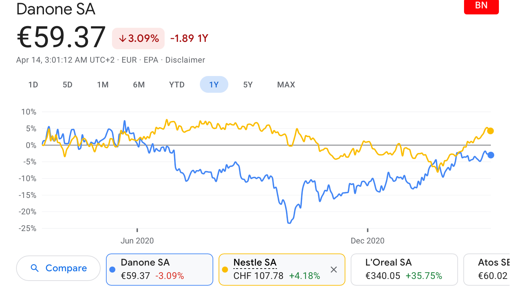
Task: Select the Danone SA comparison chip
Action: (x=160, y=269)
